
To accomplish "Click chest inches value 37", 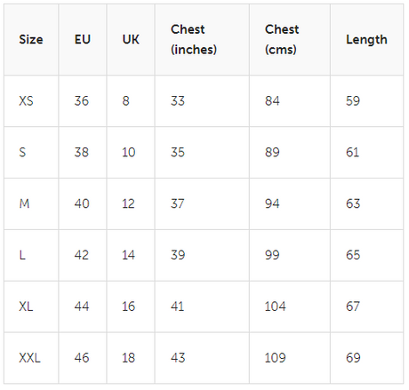I will tap(177, 203).
